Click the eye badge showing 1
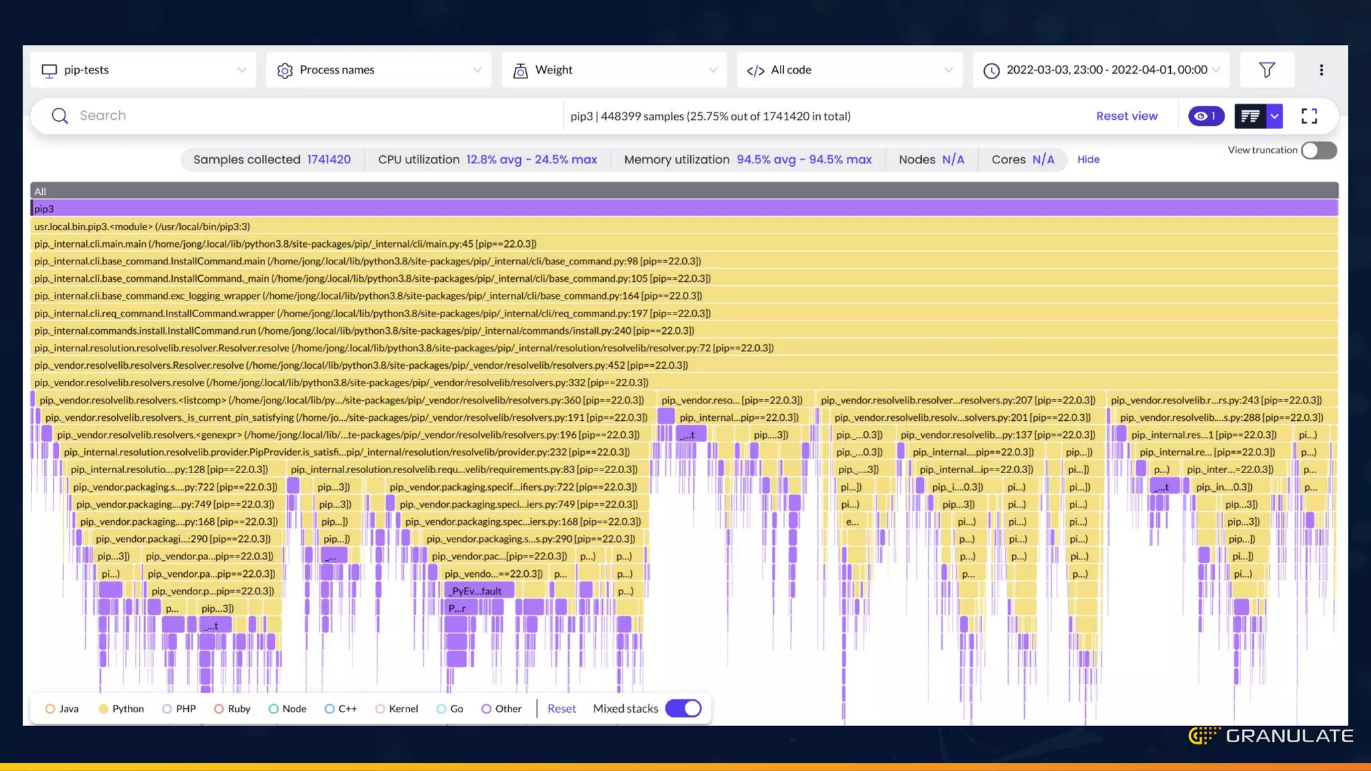 1206,116
